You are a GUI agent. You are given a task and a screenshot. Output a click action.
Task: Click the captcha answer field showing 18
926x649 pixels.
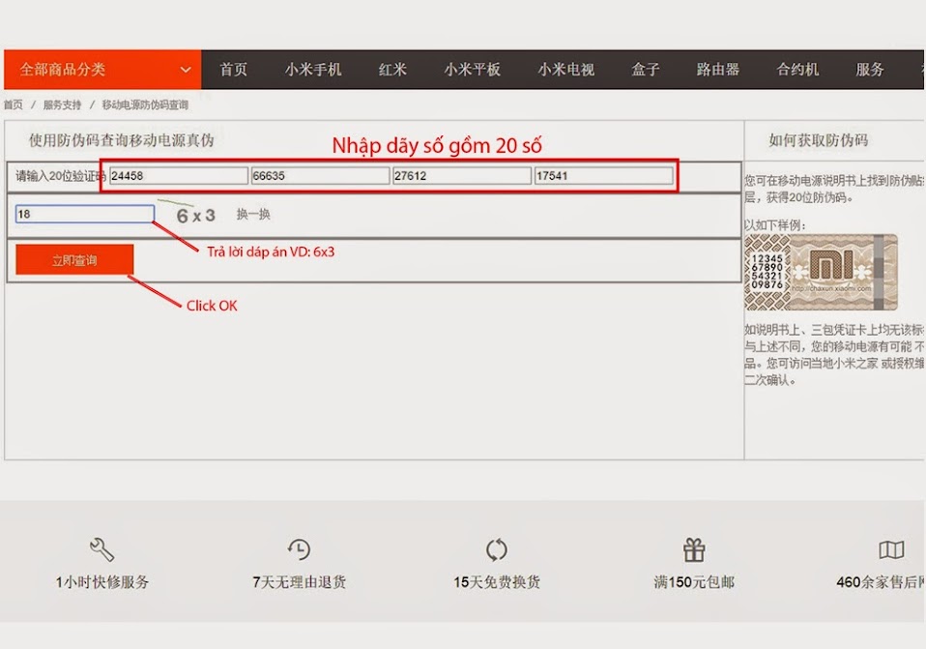(85, 214)
